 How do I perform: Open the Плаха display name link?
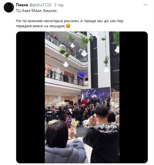point(22,5)
